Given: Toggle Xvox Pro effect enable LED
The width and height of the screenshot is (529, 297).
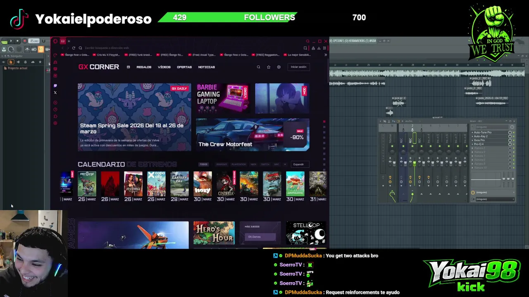Looking at the screenshot, I should click(514, 140).
